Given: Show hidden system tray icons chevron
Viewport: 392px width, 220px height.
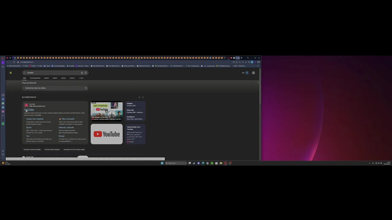Looking at the screenshot, I should coord(369,163).
